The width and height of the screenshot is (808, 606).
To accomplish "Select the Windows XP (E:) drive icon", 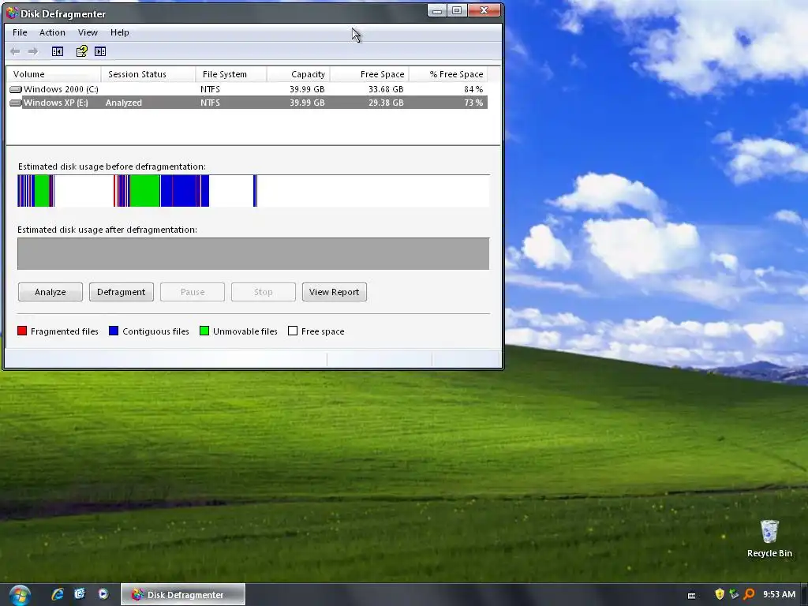I will tap(16, 103).
